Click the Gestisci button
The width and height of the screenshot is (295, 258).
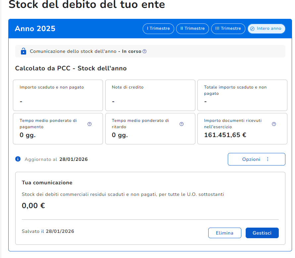(x=262, y=233)
